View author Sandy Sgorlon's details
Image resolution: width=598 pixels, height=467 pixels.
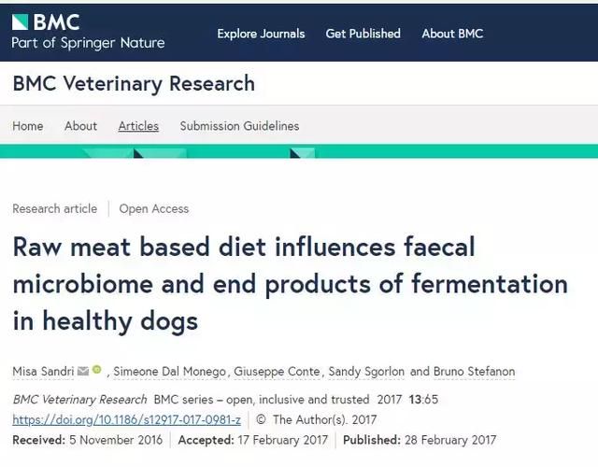tap(366, 372)
